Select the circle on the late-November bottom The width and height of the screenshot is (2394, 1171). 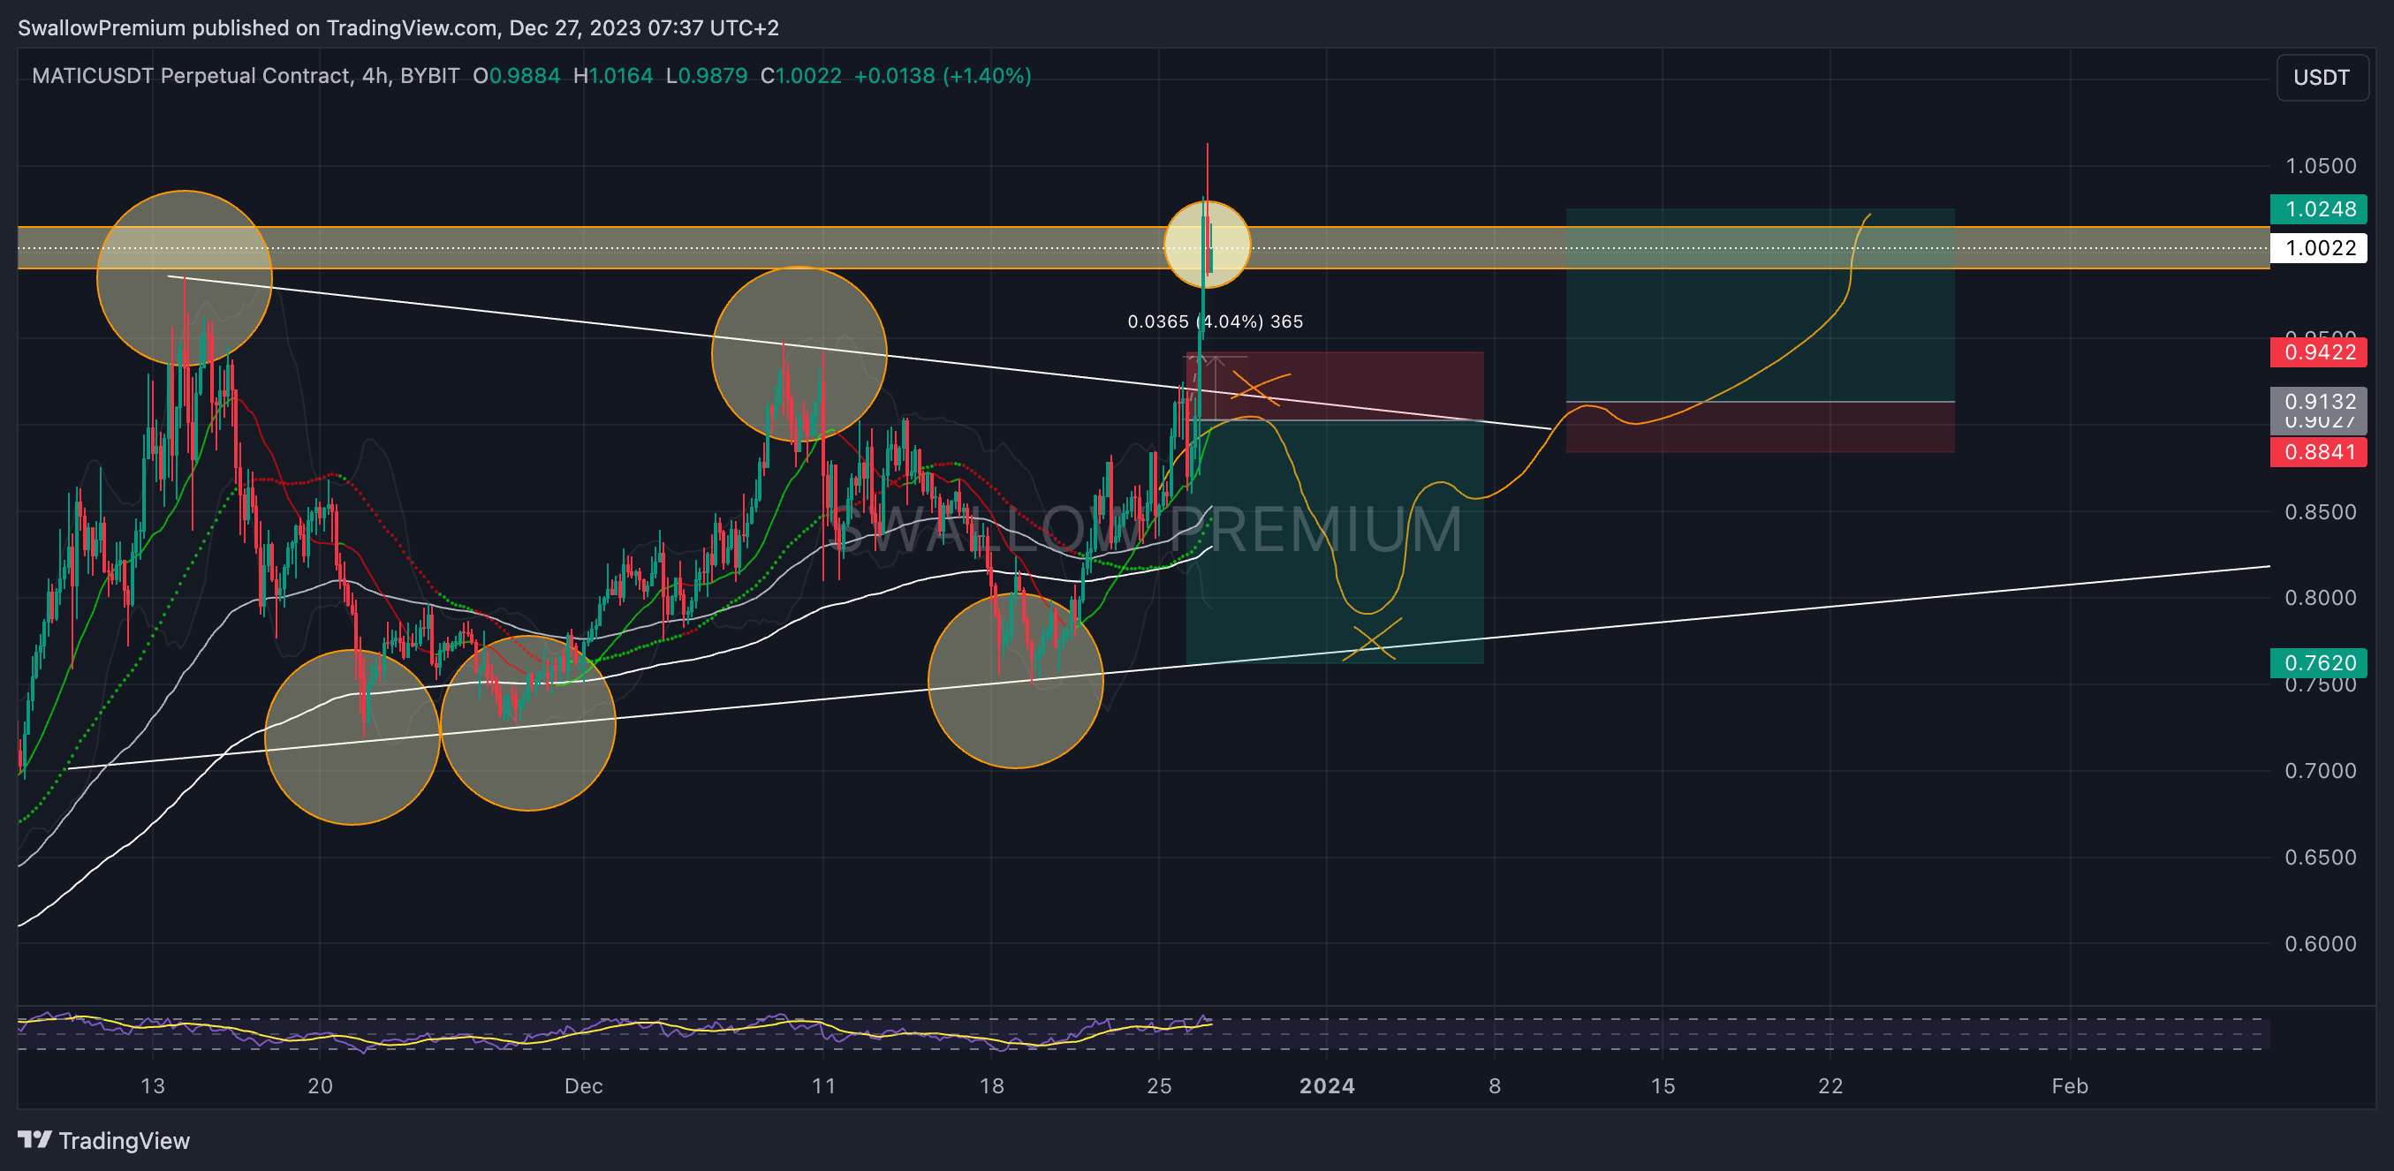point(528,723)
